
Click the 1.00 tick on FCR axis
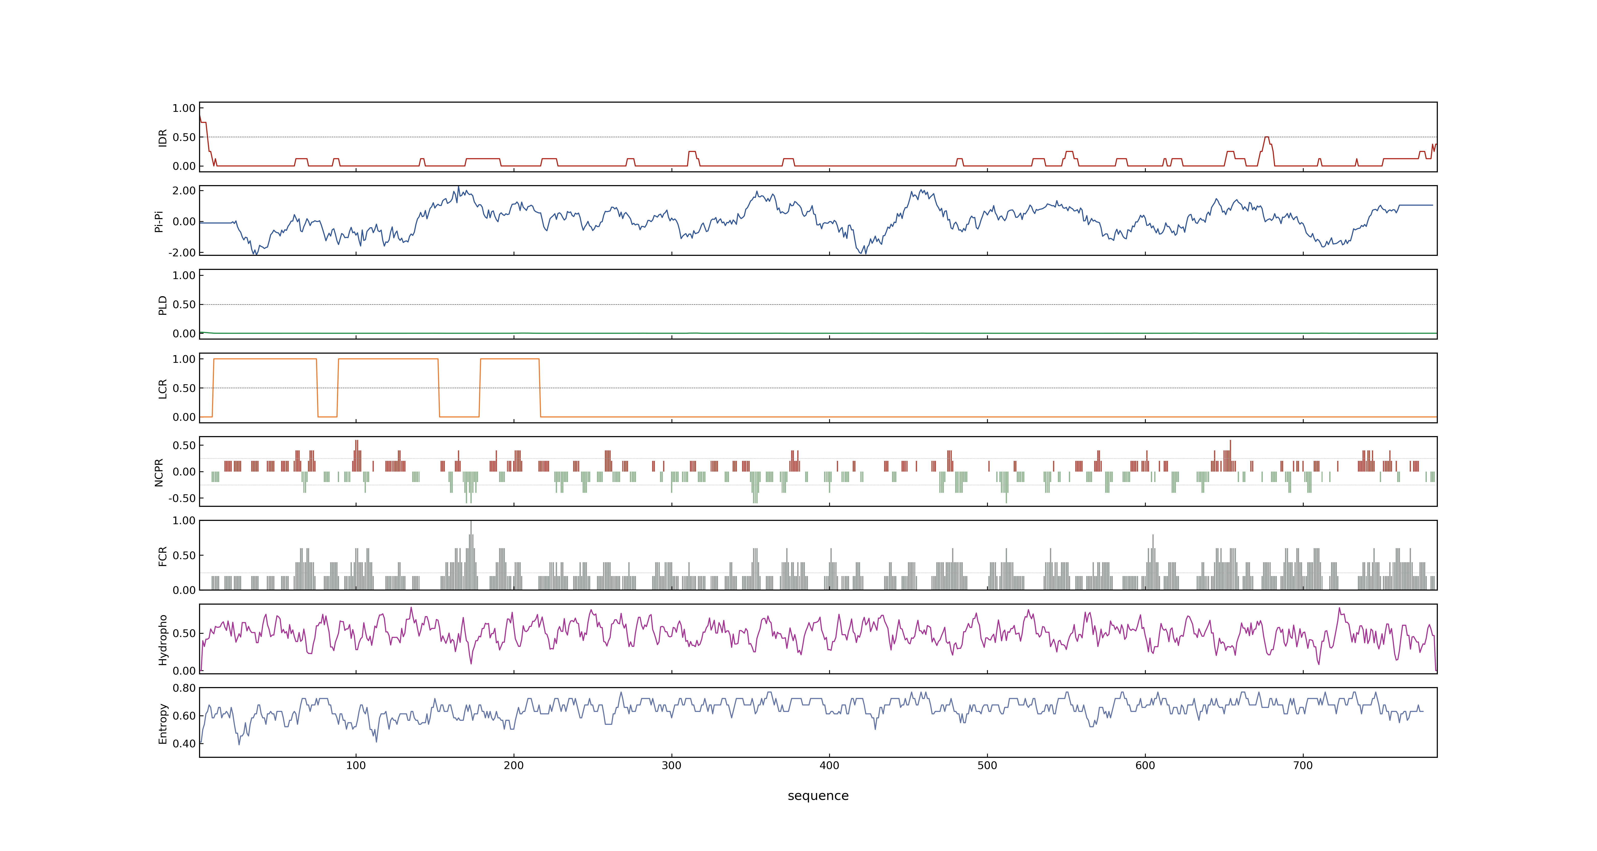pos(184,521)
